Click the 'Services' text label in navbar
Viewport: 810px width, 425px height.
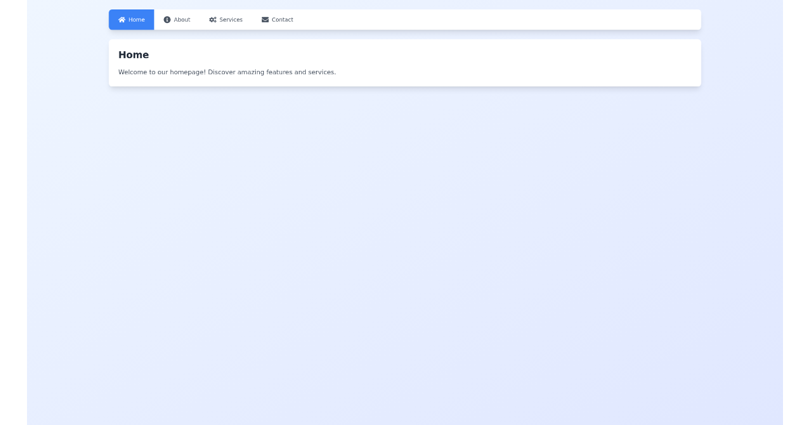pos(231,20)
